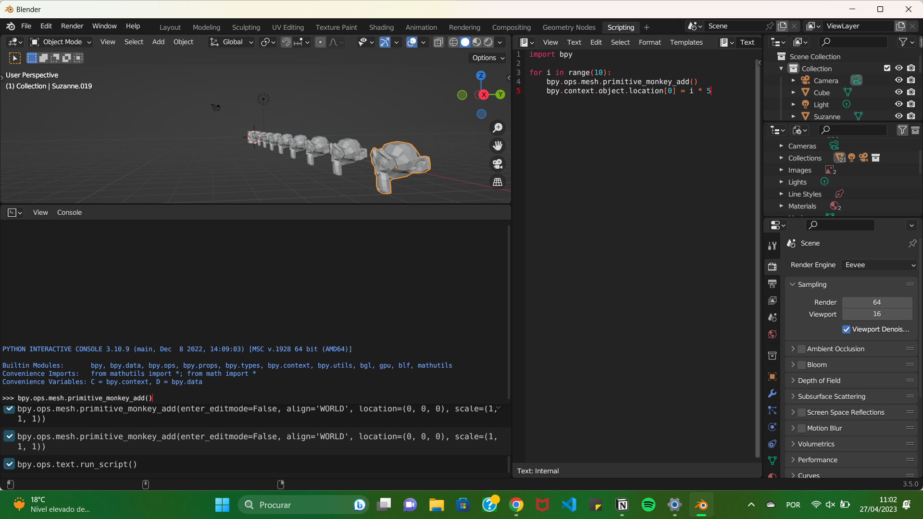This screenshot has width=923, height=519.
Task: Select the Tool properties tab icon
Action: click(772, 246)
